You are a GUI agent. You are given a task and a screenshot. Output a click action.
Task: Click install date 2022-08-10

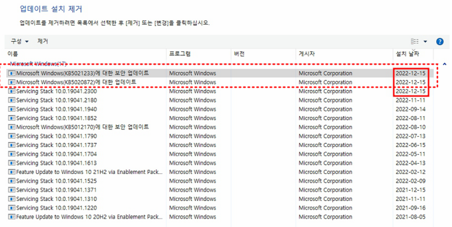coord(410,127)
